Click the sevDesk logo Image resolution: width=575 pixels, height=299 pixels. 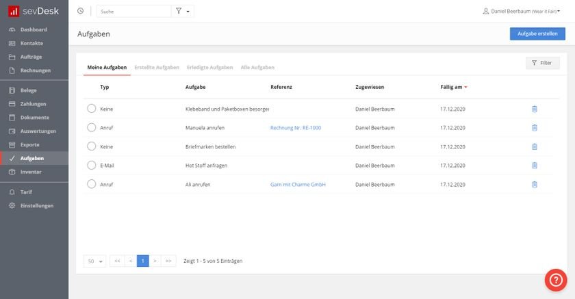(x=34, y=11)
